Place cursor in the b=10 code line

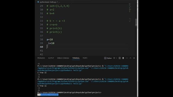pos(51,43)
